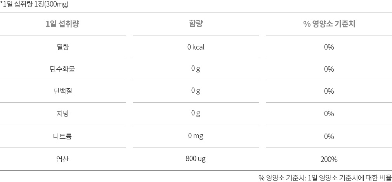Click the 나트륨 row label
This screenshot has width=392, height=182.
(x=62, y=136)
